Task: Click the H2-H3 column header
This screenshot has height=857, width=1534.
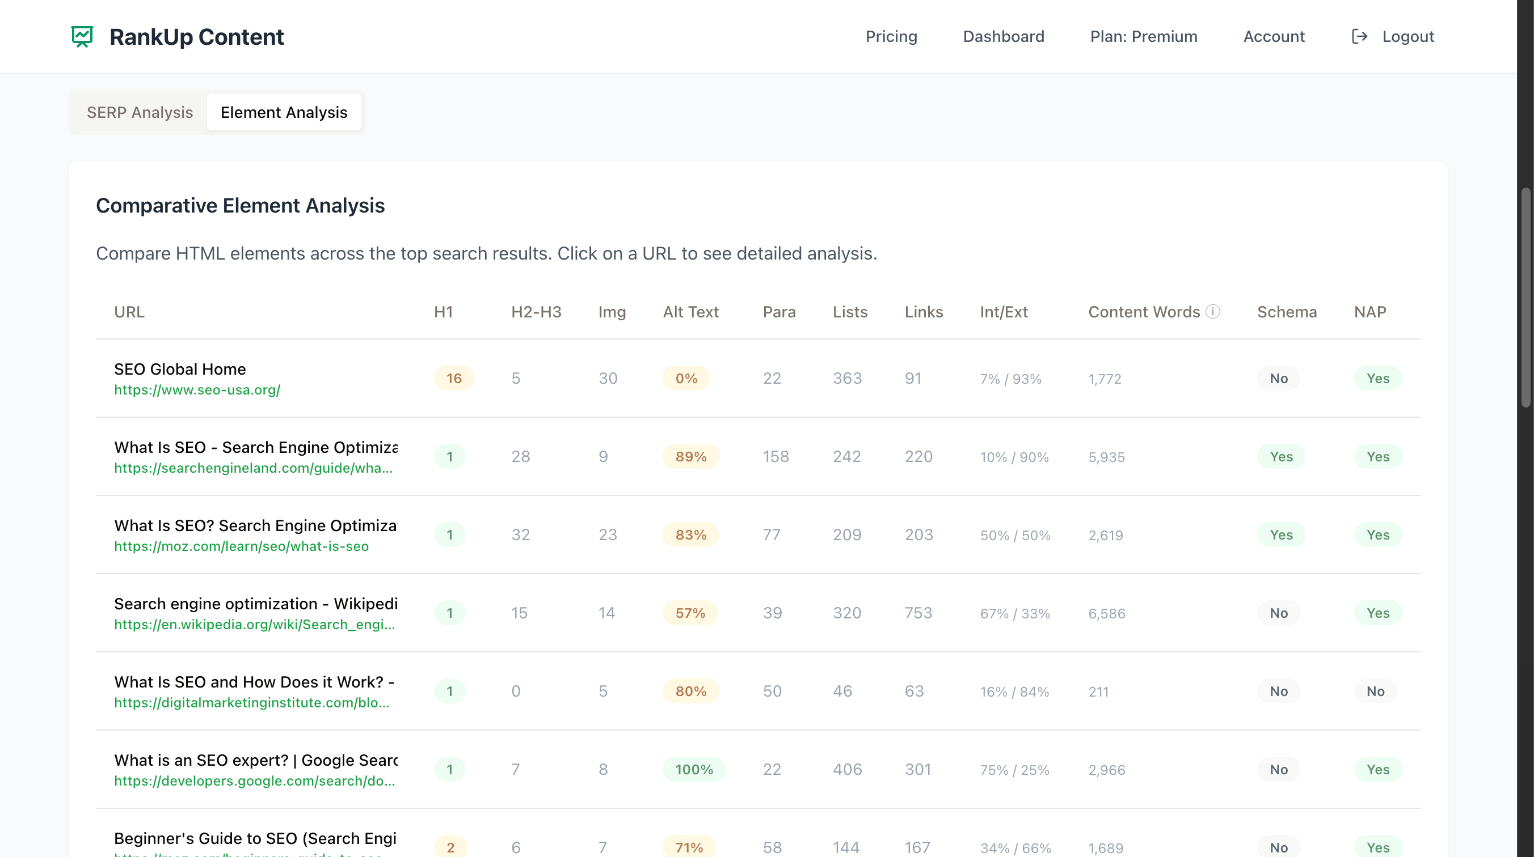Action: pos(536,312)
